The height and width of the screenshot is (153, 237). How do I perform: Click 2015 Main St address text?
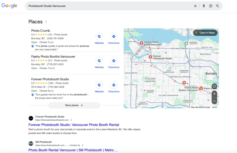click(x=38, y=87)
